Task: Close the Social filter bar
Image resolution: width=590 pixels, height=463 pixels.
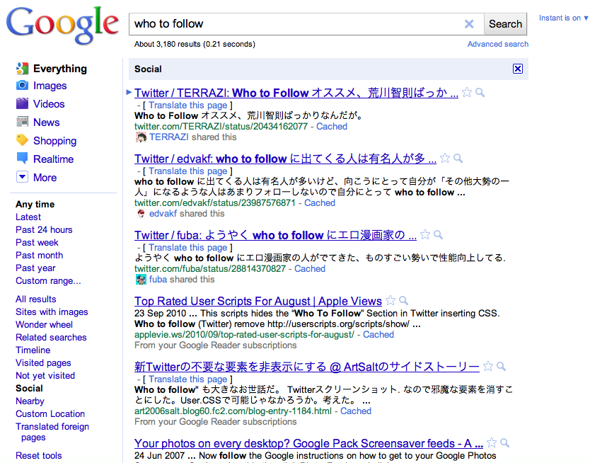Action: pos(518,69)
